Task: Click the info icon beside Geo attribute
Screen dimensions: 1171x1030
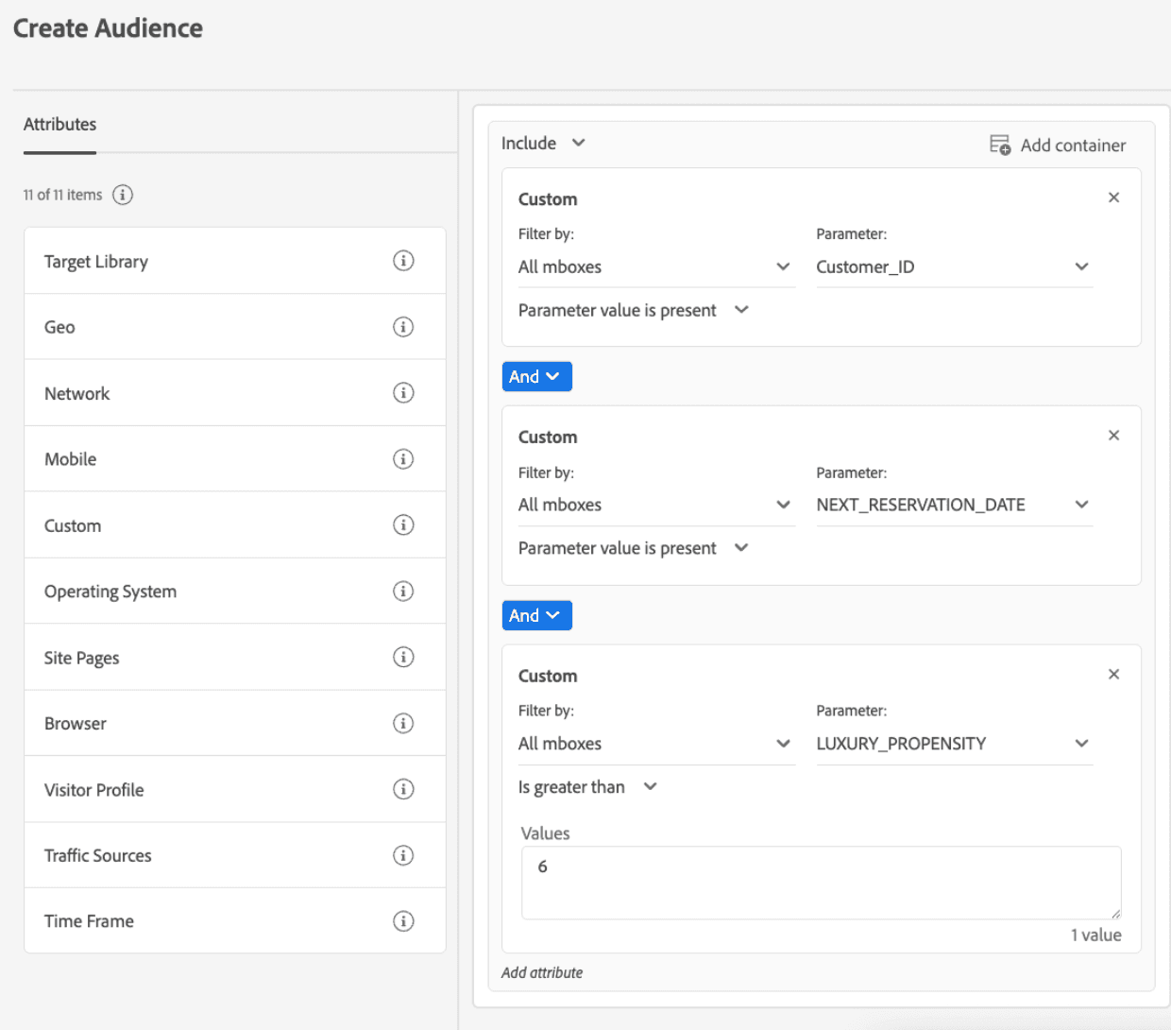Action: 403,327
